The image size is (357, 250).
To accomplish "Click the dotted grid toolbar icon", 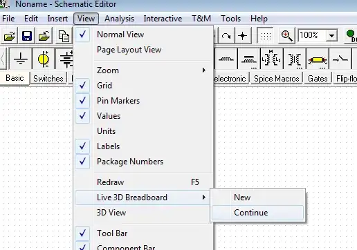I will (x=265, y=36).
